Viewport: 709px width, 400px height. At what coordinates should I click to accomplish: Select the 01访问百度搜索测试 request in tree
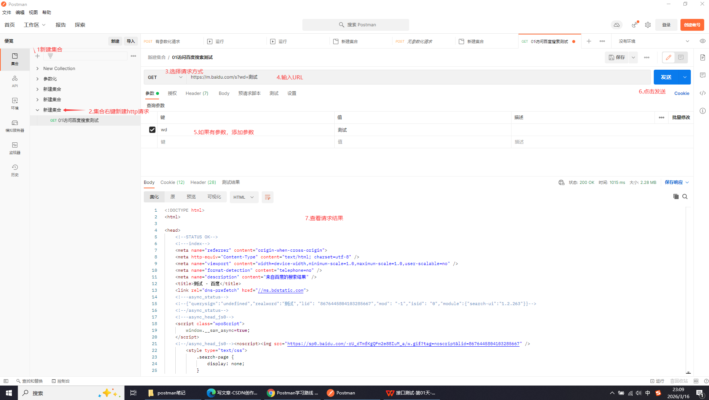(x=85, y=120)
